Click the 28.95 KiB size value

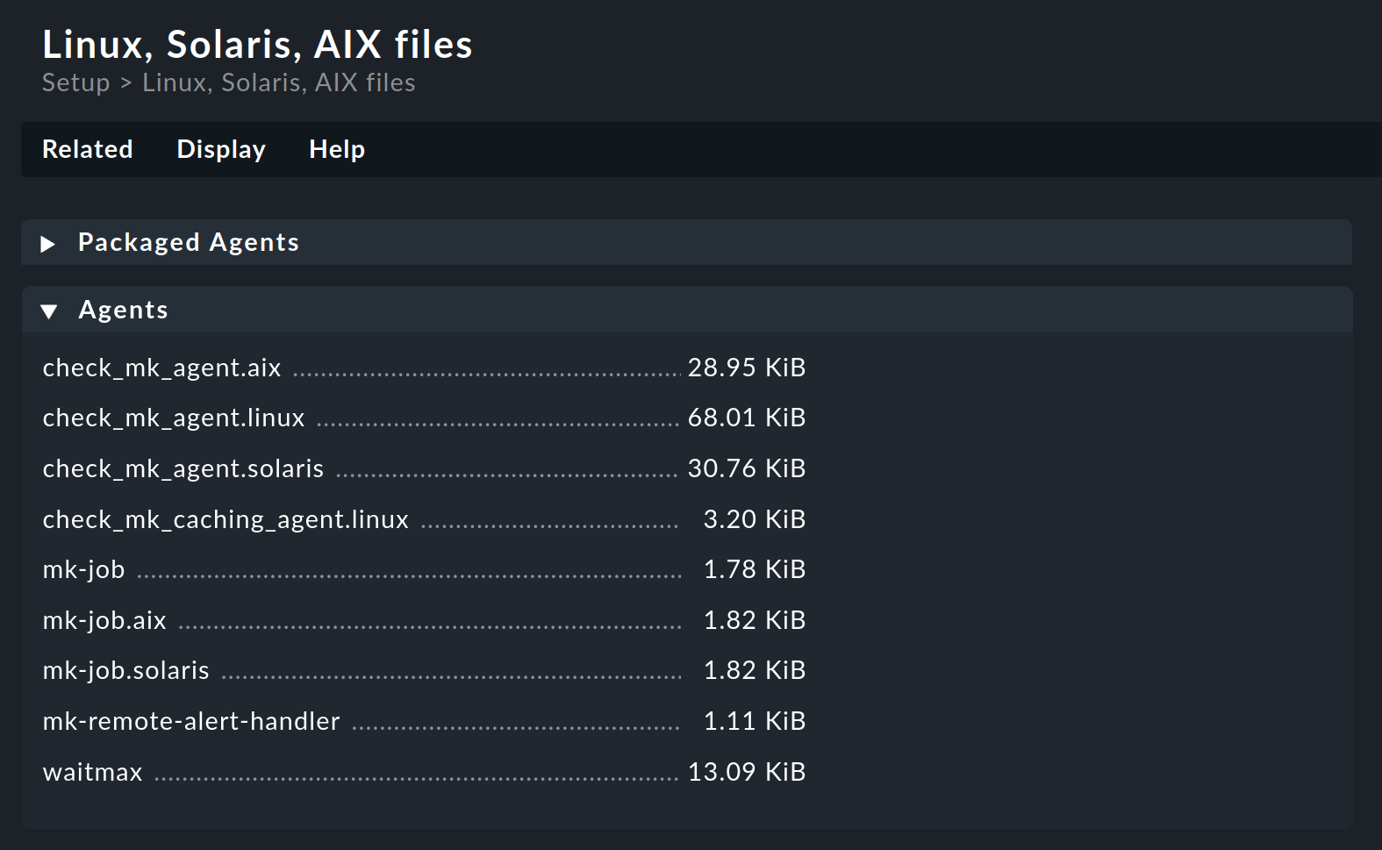(x=747, y=368)
